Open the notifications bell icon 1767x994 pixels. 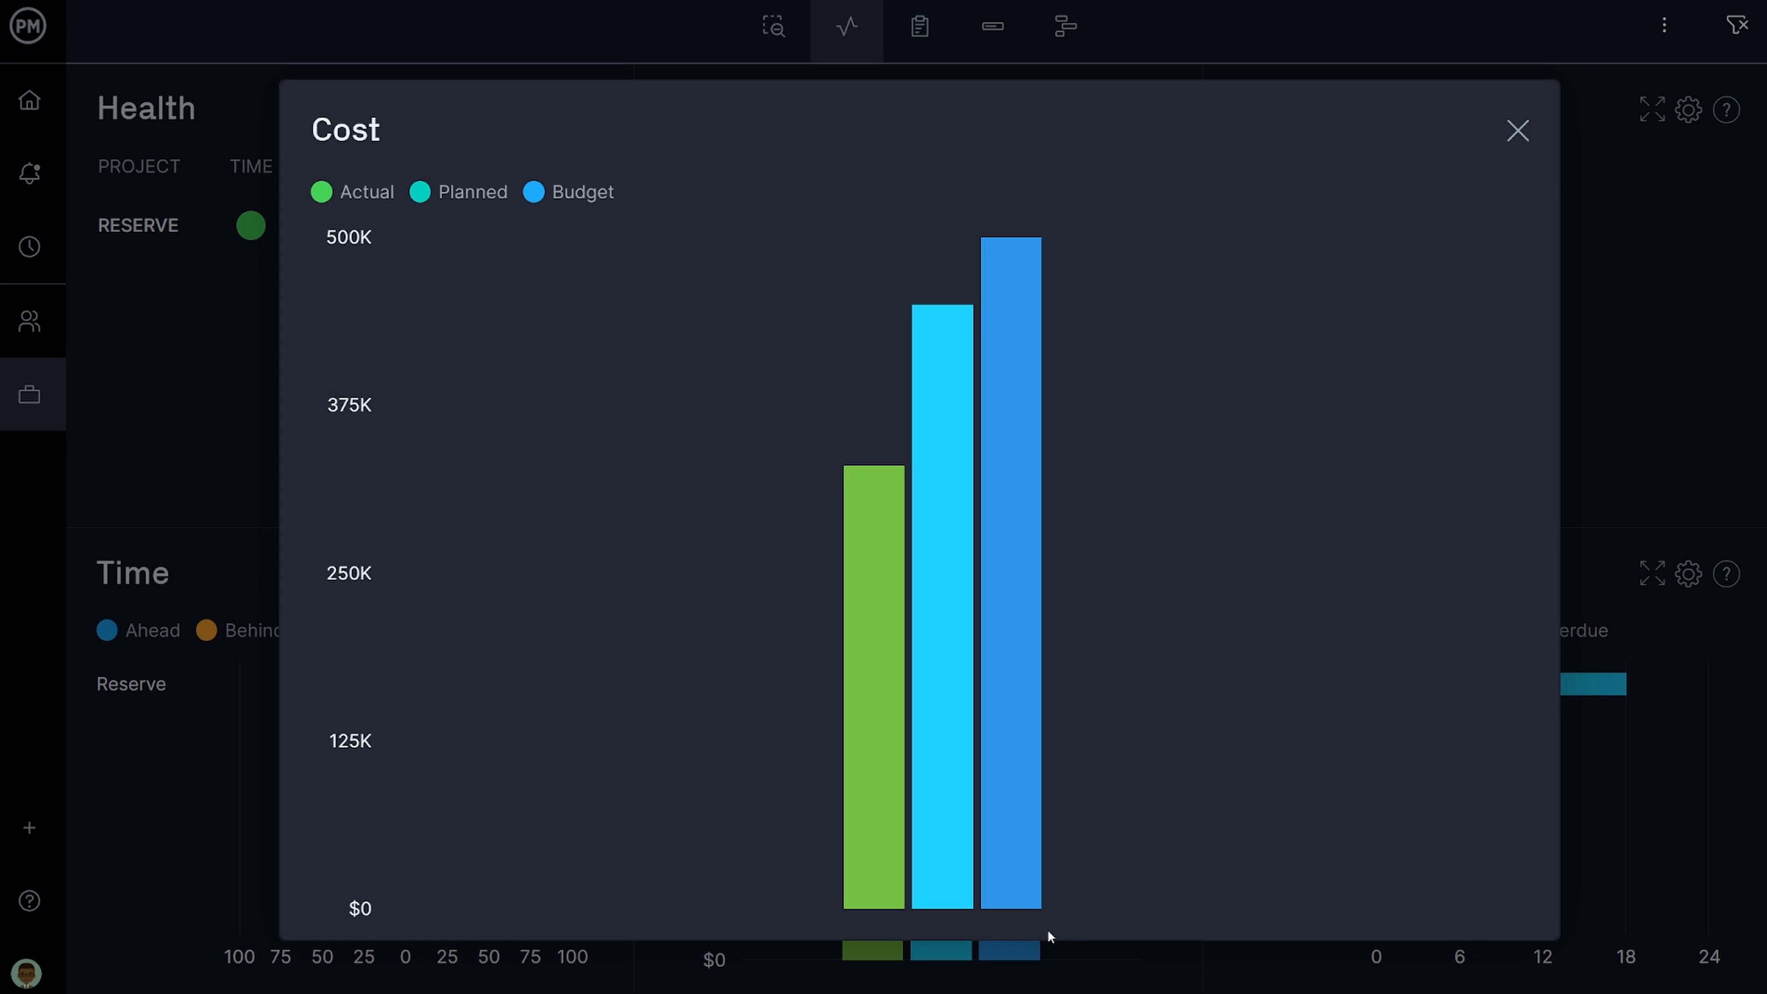click(29, 173)
